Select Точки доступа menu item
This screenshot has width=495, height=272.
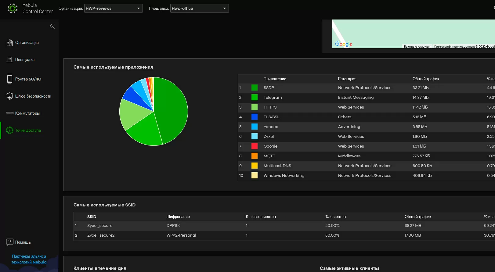pos(28,130)
